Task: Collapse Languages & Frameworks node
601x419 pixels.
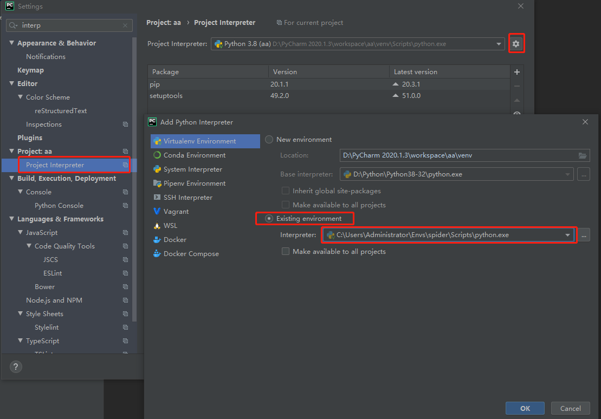Action: 11,219
